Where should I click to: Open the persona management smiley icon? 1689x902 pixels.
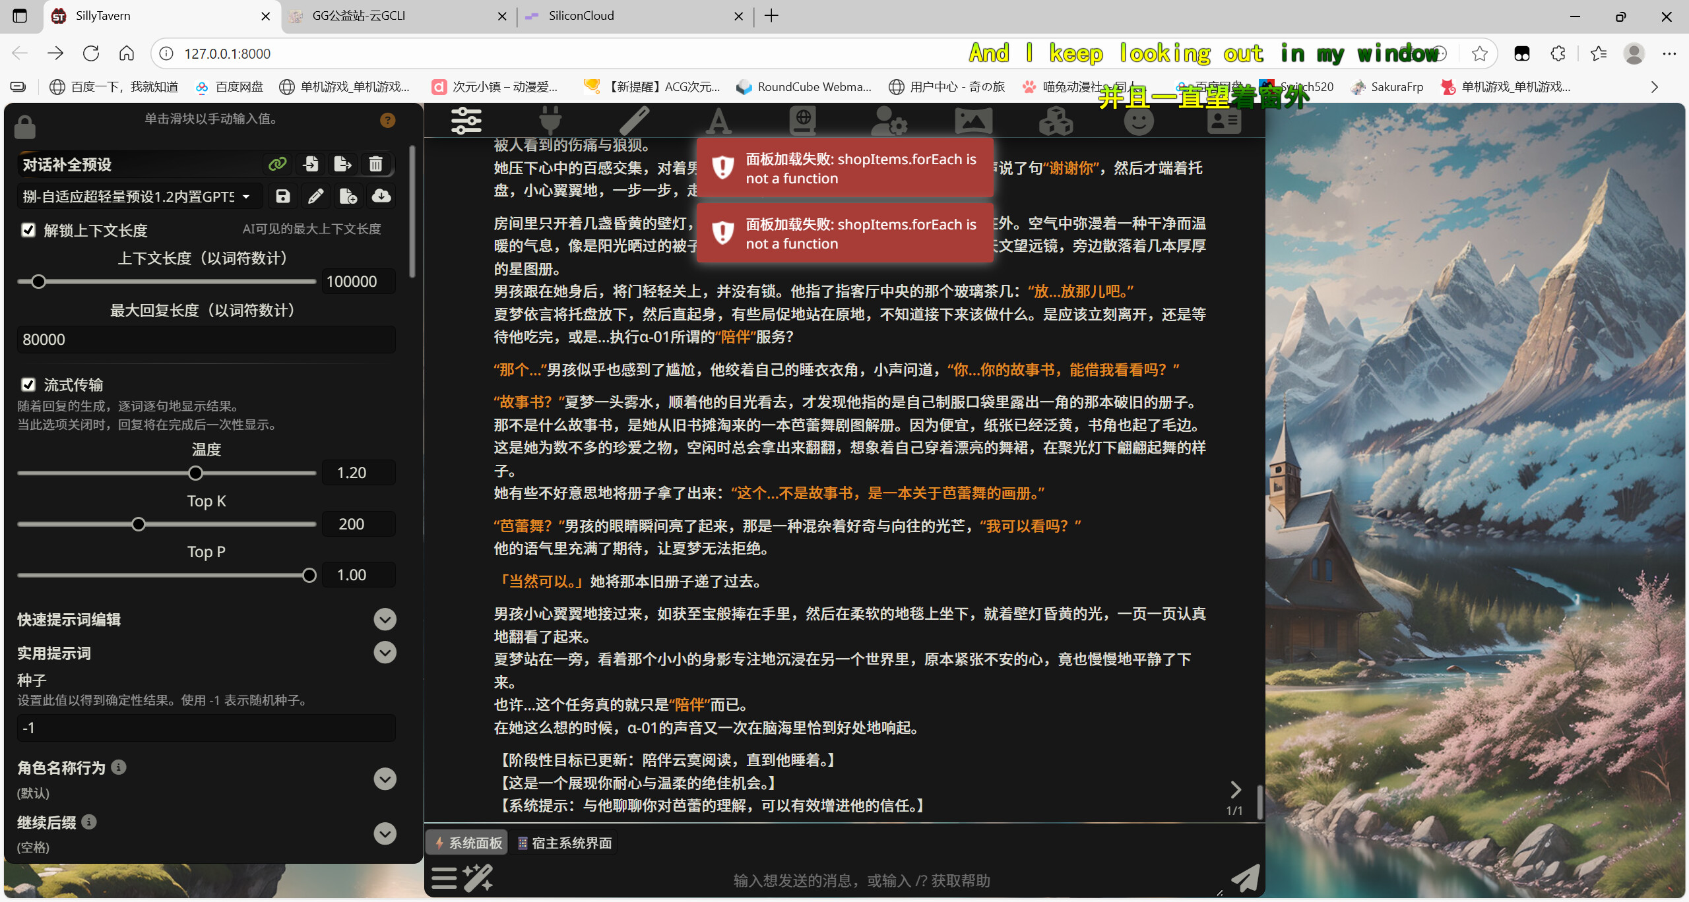coord(1139,121)
